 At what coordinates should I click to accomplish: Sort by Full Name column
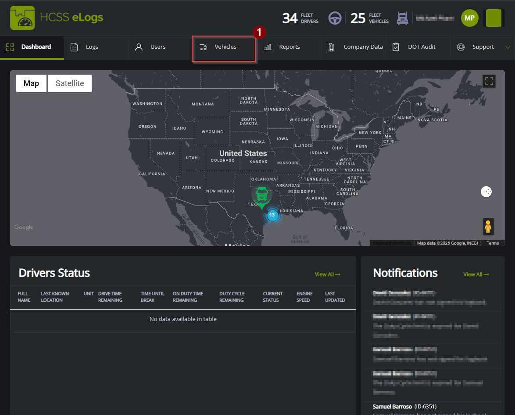point(24,297)
